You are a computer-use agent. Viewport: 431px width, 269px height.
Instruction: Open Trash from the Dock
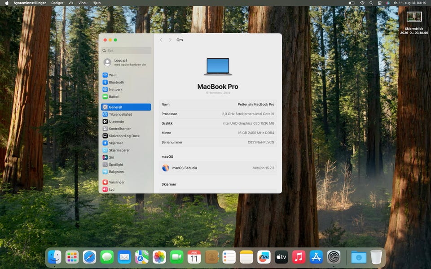click(376, 257)
